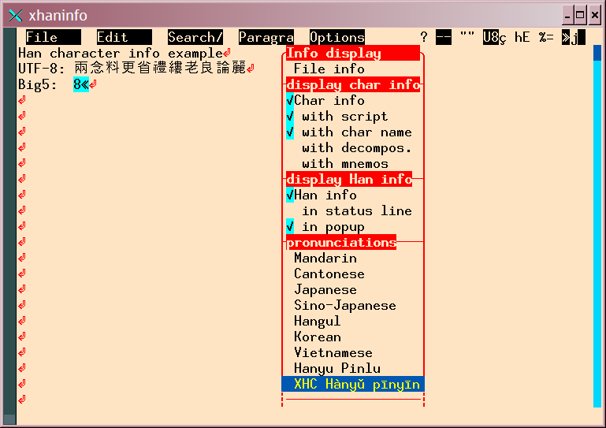Click the quotation marks indicator in menu bar
The width and height of the screenshot is (606, 428).
coord(467,37)
